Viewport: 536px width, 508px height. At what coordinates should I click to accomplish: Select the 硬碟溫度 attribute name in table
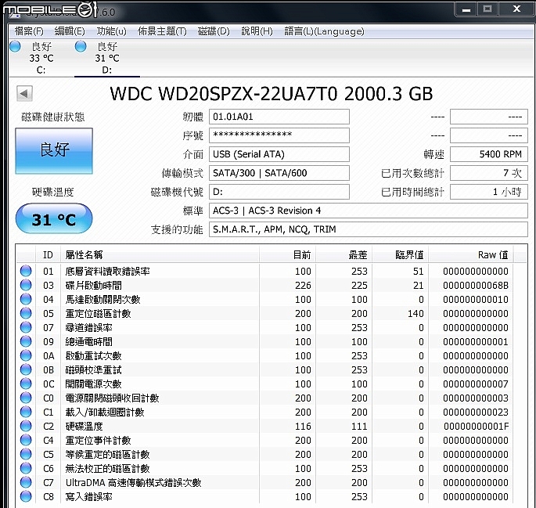pos(84,427)
